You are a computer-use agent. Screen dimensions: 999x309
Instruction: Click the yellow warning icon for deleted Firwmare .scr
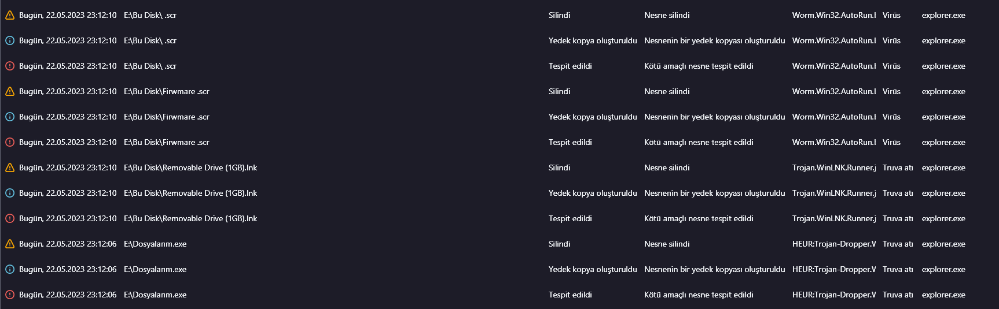point(10,91)
